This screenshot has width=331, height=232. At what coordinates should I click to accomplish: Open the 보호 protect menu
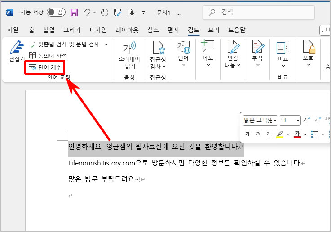pyautogui.click(x=309, y=54)
